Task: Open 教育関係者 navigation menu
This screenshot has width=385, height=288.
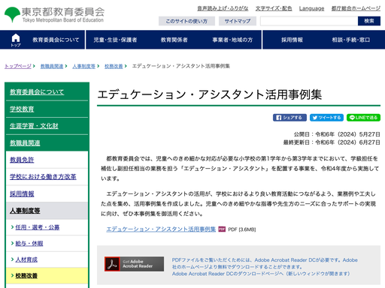Action: tap(174, 40)
